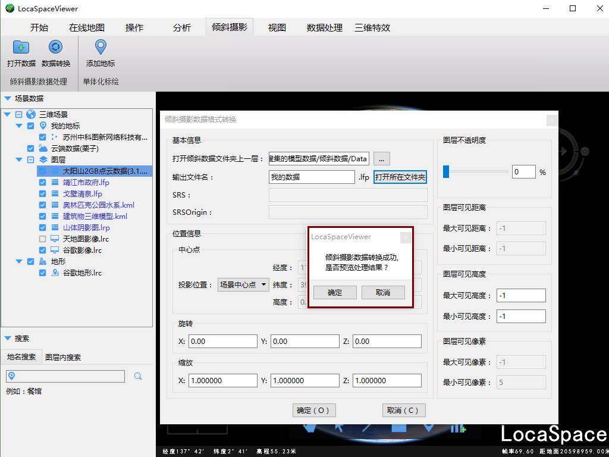Click the rotation Y value field
The height and width of the screenshot is (457, 609).
[305, 341]
